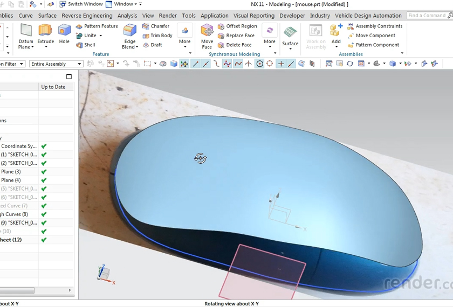Select the Move Face tool
This screenshot has height=307, width=453.
207,36
